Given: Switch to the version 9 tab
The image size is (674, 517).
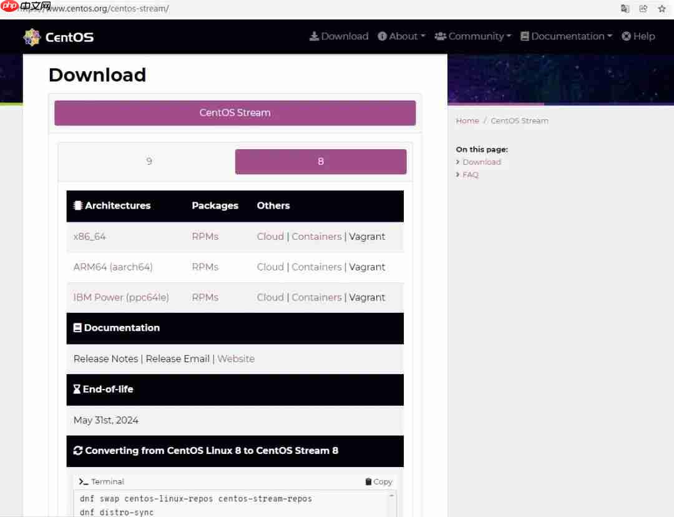Looking at the screenshot, I should [149, 161].
